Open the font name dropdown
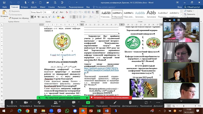Viewport: 203px width, 114px height. 42,12
